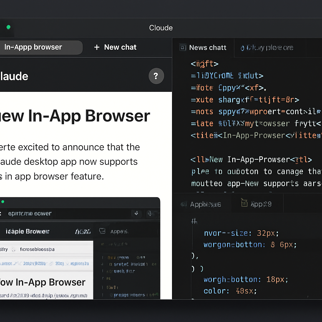
Task: Click the 'New In-App-Prowser' code line
Action: point(251,159)
